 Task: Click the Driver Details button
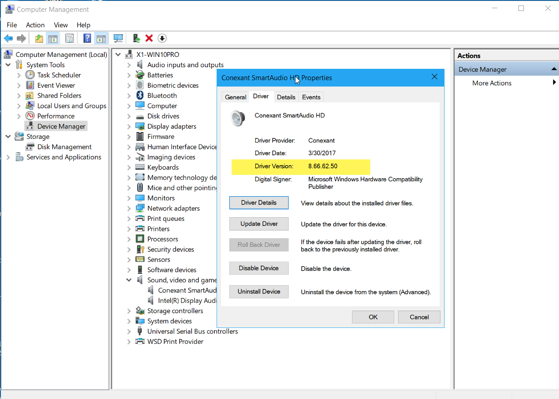[259, 203]
